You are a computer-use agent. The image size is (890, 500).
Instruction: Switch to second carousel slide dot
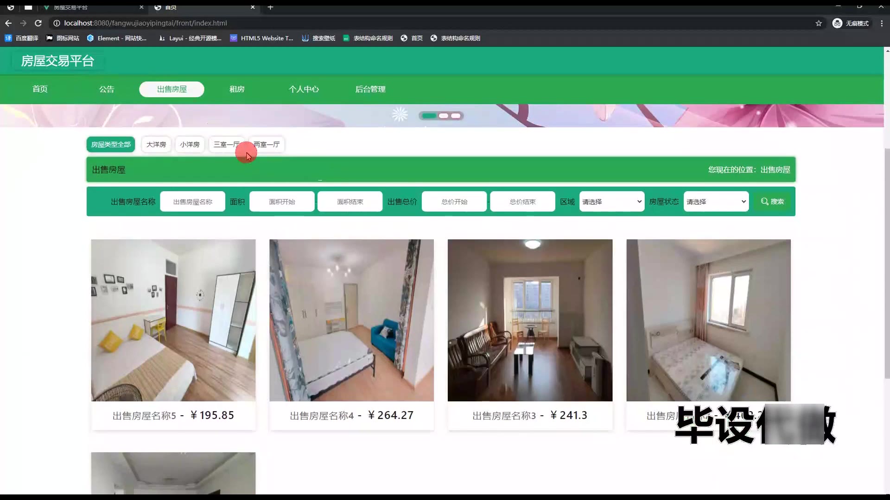pyautogui.click(x=444, y=116)
